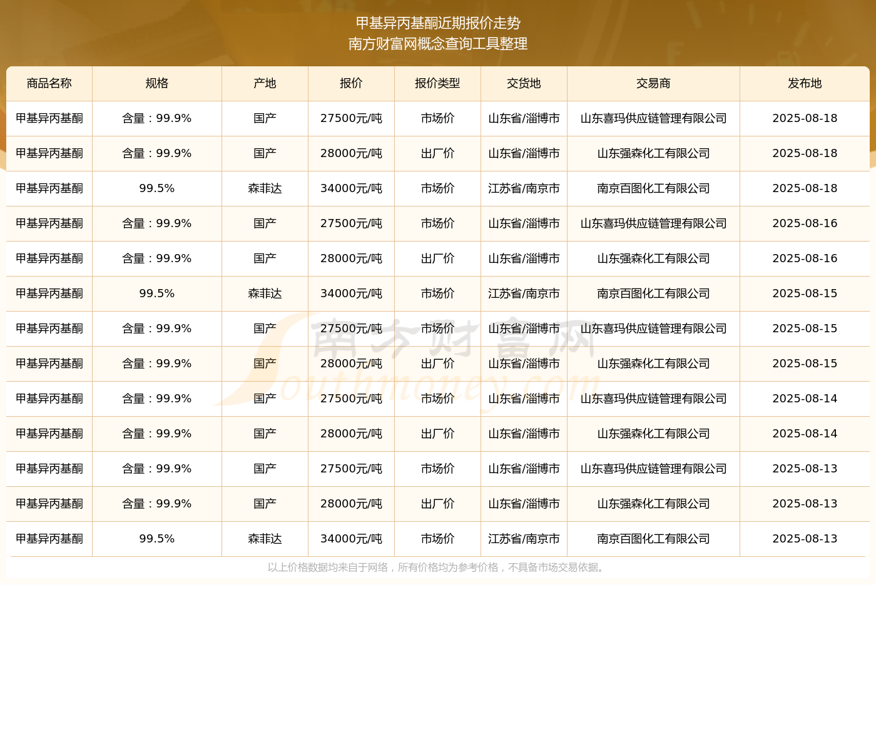Click 27500元/吨 in the first 2025-08-18 row
The image size is (876, 754).
pos(351,118)
